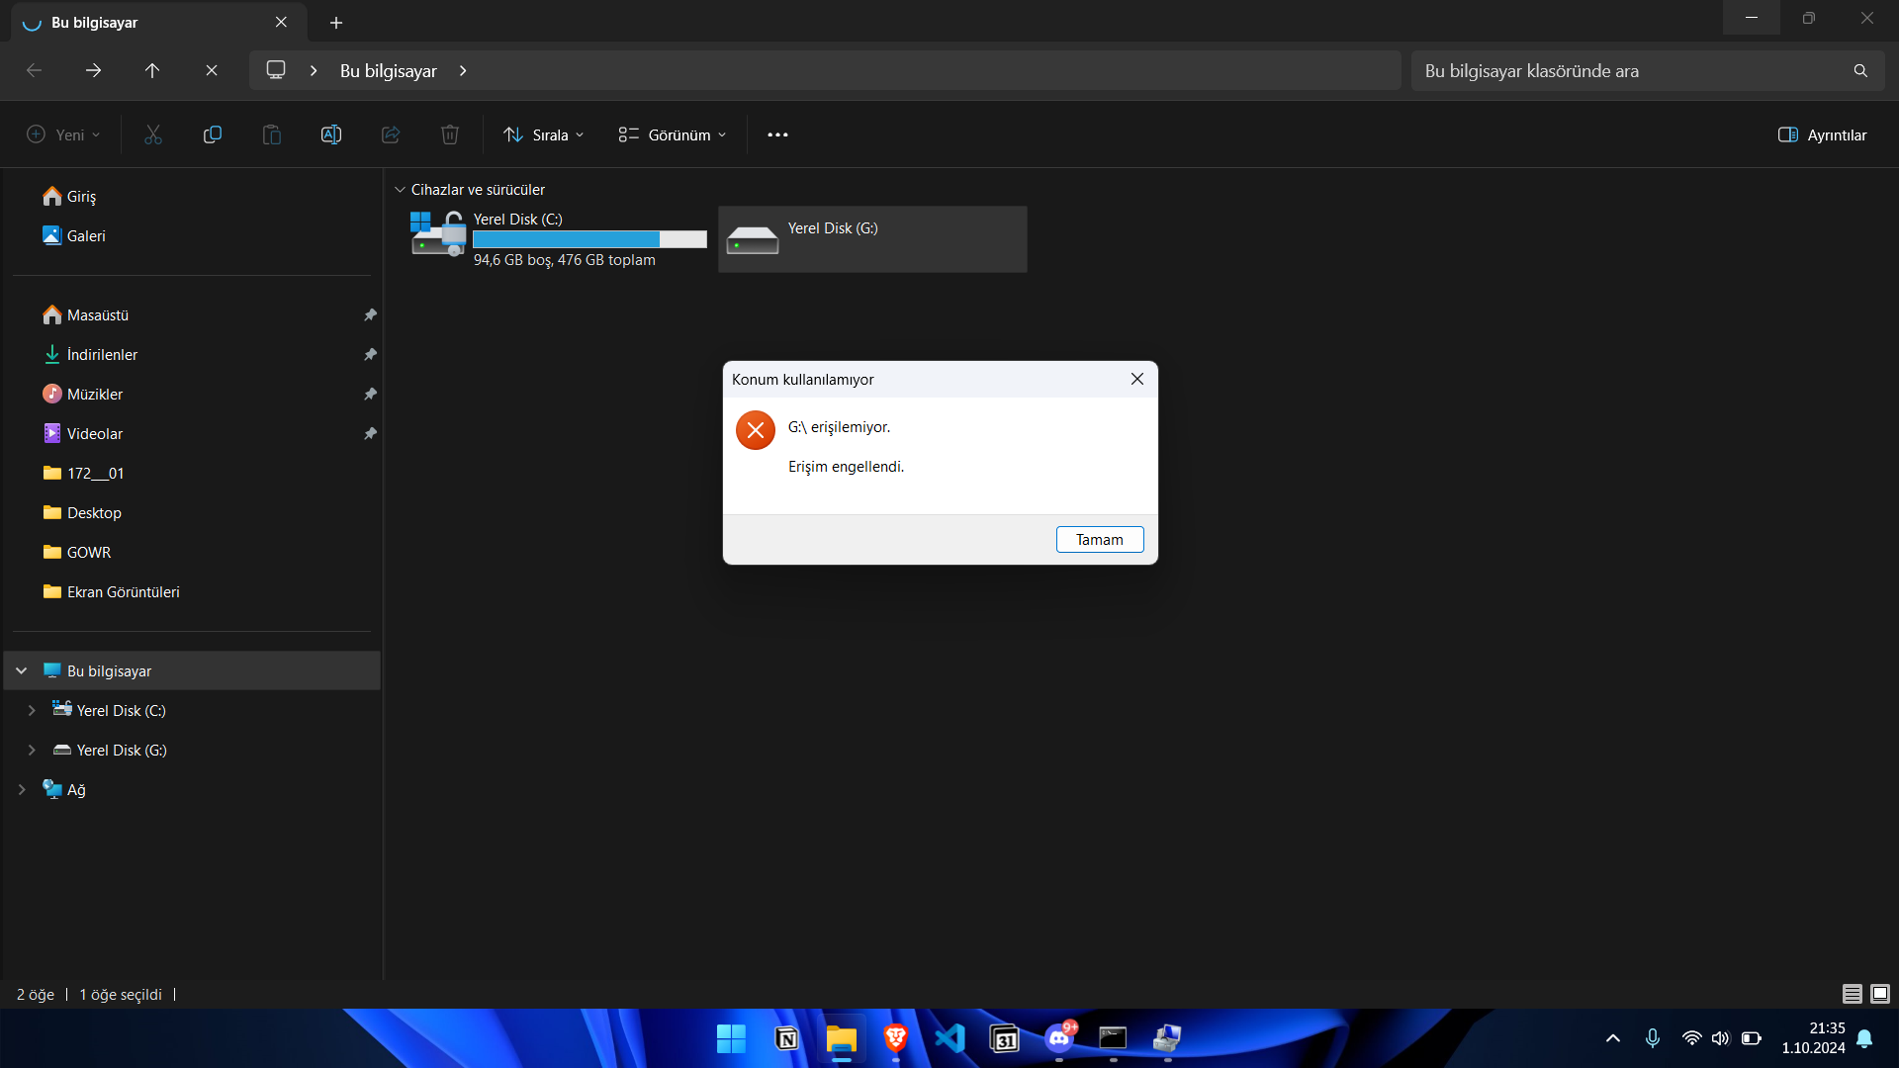Open the three-dot more options menu
This screenshot has height=1068, width=1899.
click(777, 134)
